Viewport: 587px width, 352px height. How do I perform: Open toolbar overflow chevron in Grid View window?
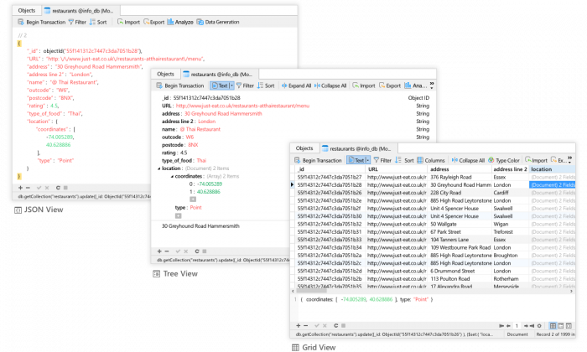tap(569, 160)
